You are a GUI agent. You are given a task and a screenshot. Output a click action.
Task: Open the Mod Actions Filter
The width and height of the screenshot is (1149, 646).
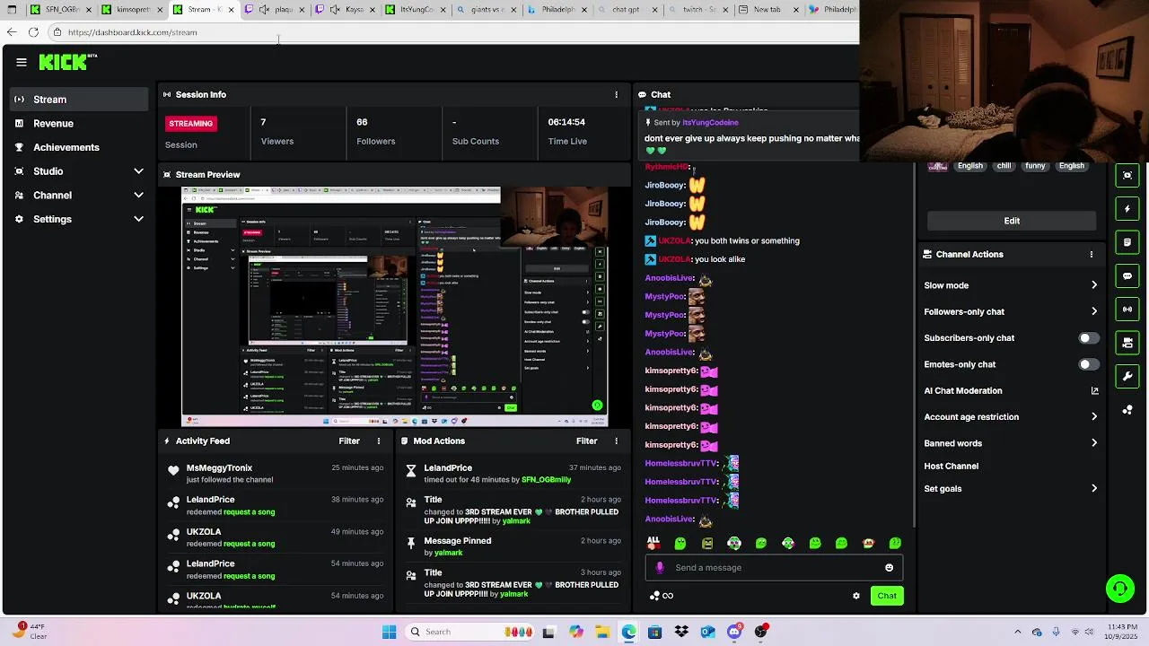[x=586, y=441]
